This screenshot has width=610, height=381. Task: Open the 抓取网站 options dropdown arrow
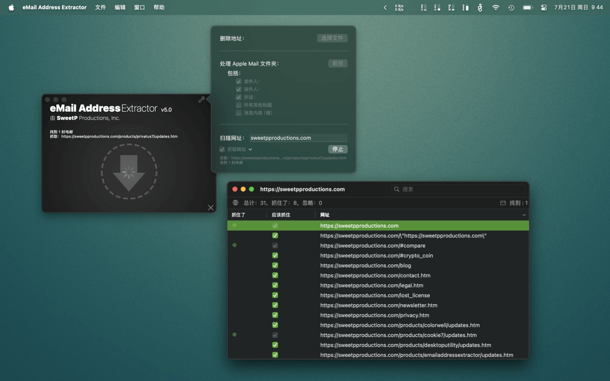(250, 149)
